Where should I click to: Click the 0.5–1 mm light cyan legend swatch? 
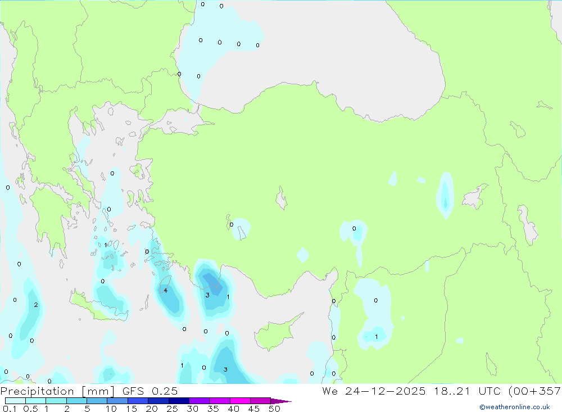[x=36, y=401]
